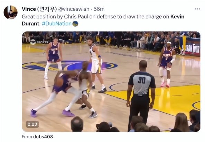Open the 56m timestamp link
Viewport: 205px width, 142px height.
click(99, 9)
